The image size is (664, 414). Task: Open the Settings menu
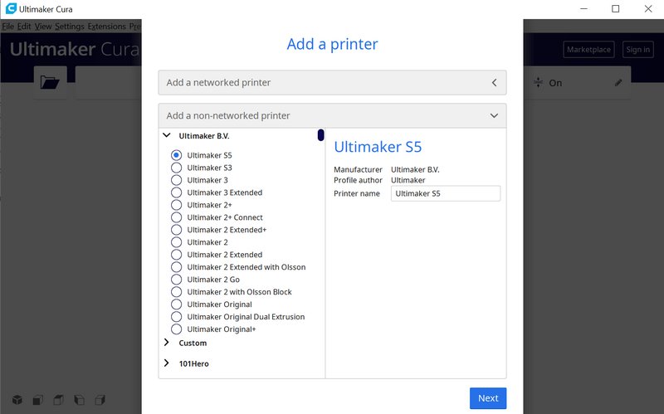70,27
